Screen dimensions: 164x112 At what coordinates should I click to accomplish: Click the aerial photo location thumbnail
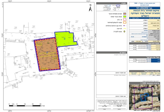[145, 97]
